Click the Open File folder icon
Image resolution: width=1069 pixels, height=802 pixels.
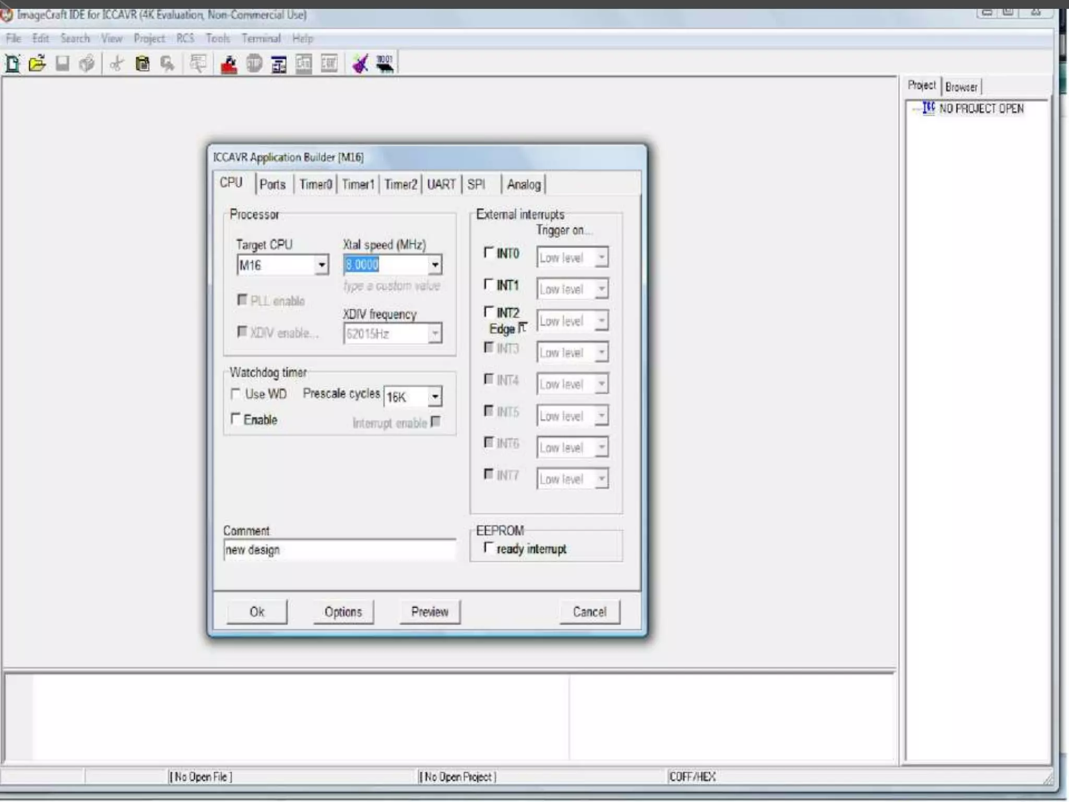coord(37,64)
